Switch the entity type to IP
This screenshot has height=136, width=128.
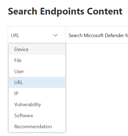tap(37, 93)
